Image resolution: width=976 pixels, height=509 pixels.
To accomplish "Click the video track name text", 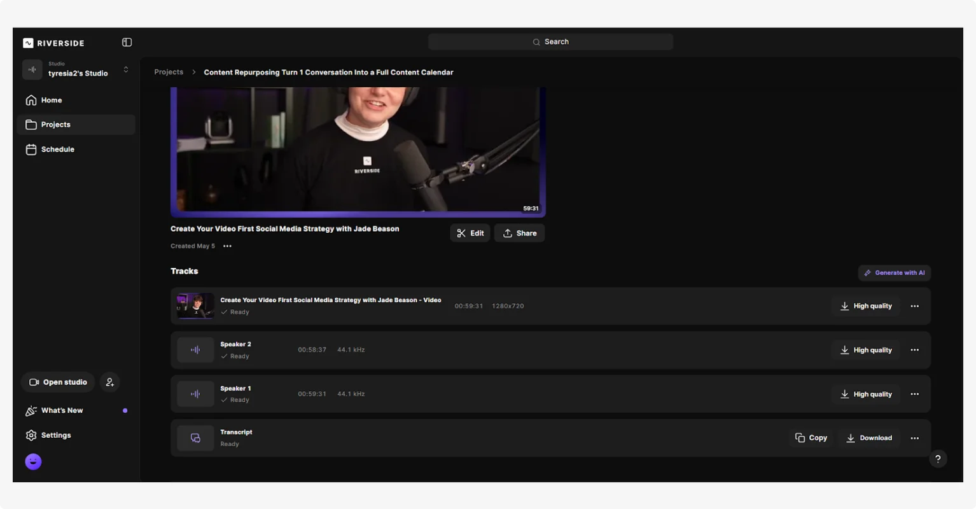I will [x=331, y=300].
